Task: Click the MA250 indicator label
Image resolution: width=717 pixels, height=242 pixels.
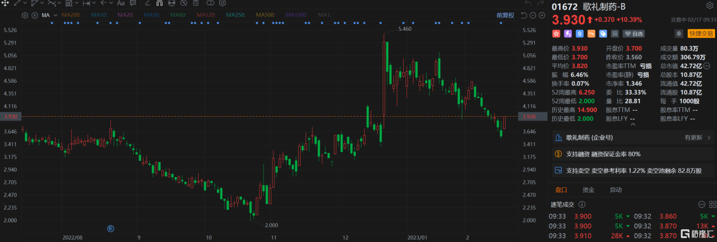Action: (236, 15)
